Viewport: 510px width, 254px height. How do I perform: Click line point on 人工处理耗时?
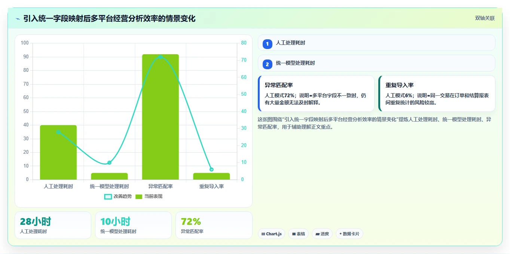58,132
